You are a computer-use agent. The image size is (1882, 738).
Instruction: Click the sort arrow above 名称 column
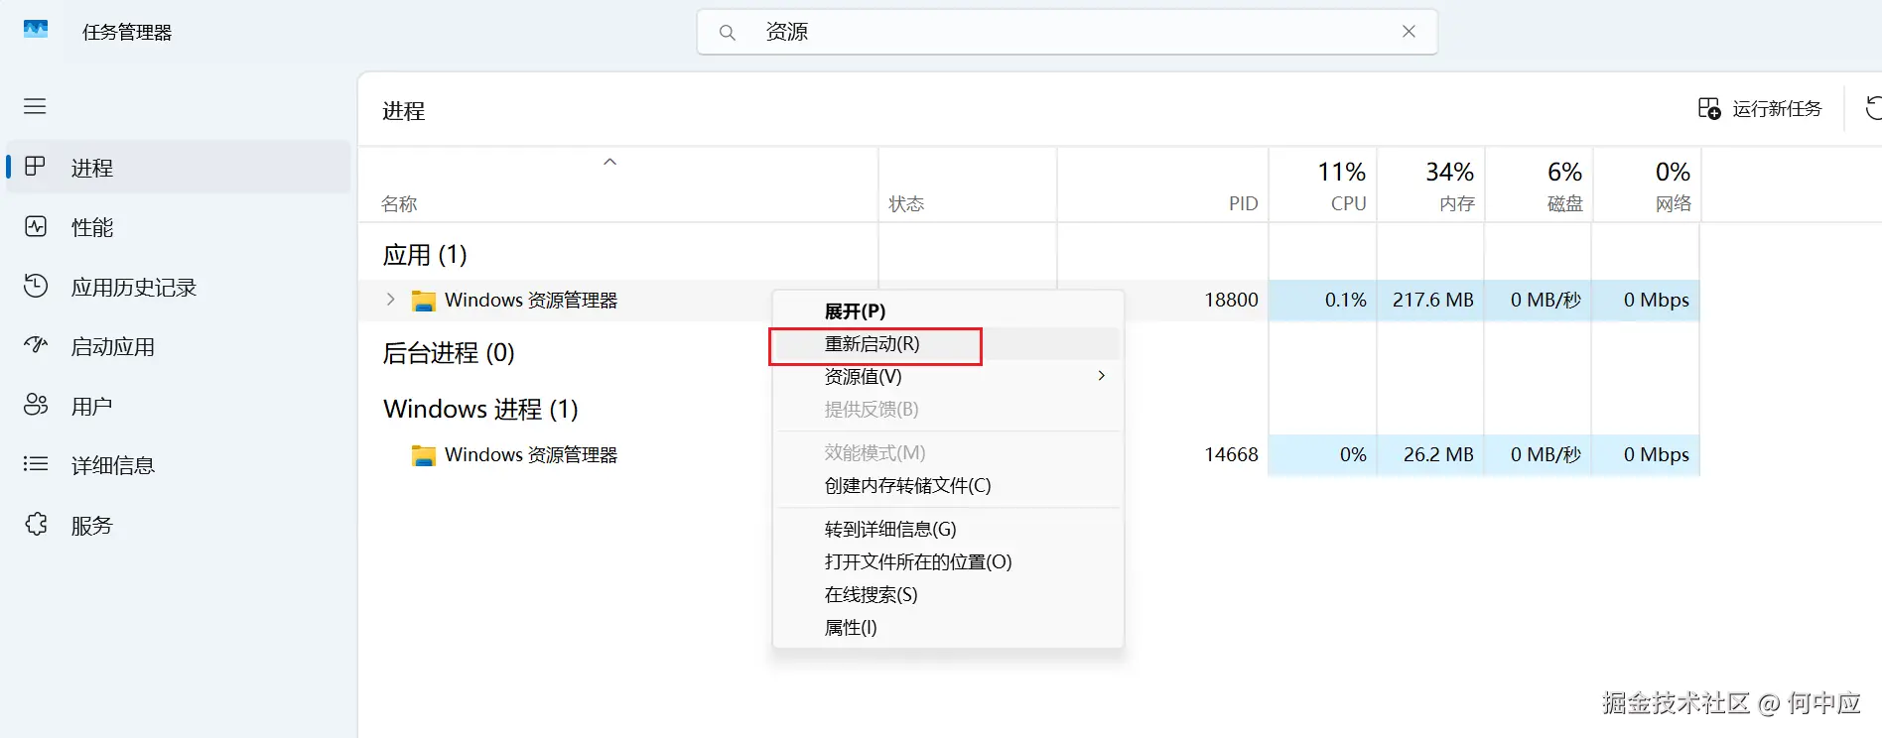pyautogui.click(x=610, y=162)
